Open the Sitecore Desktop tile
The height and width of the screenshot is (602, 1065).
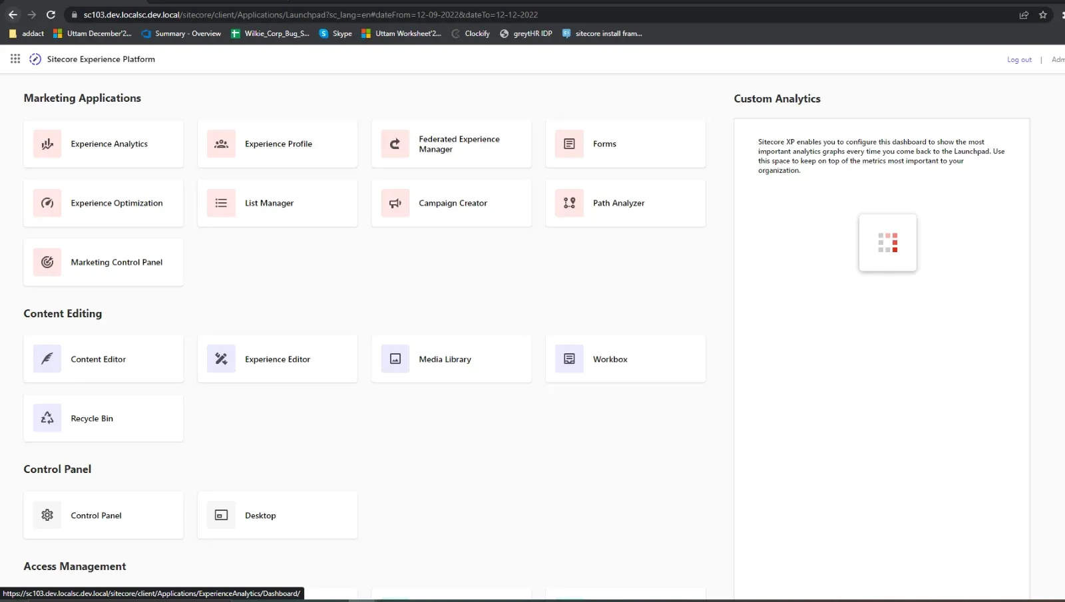(277, 515)
